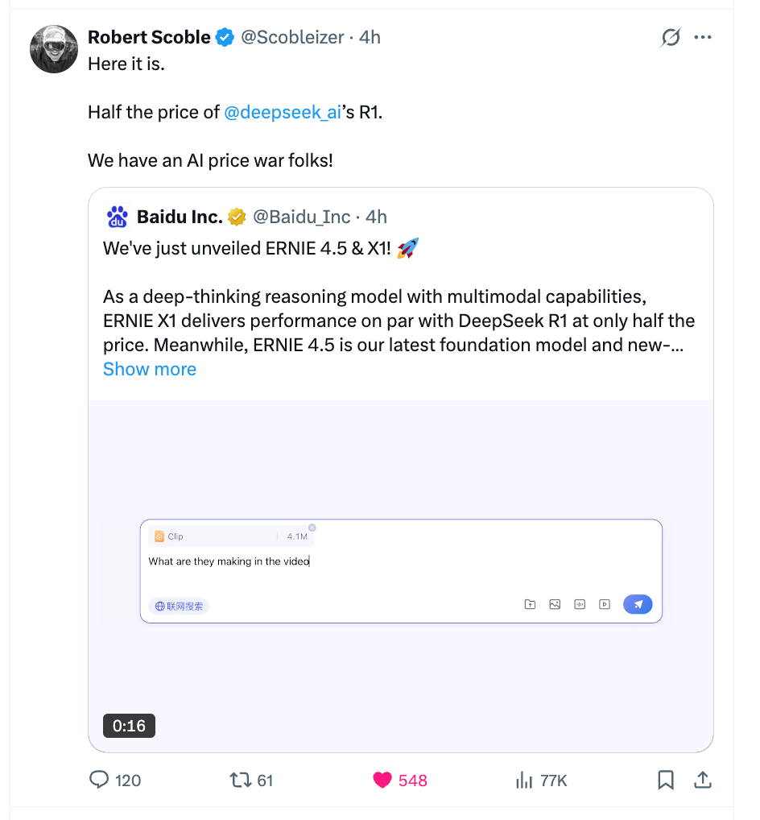Click the file upload icon in prompt box
The width and height of the screenshot is (760, 820).
point(530,604)
